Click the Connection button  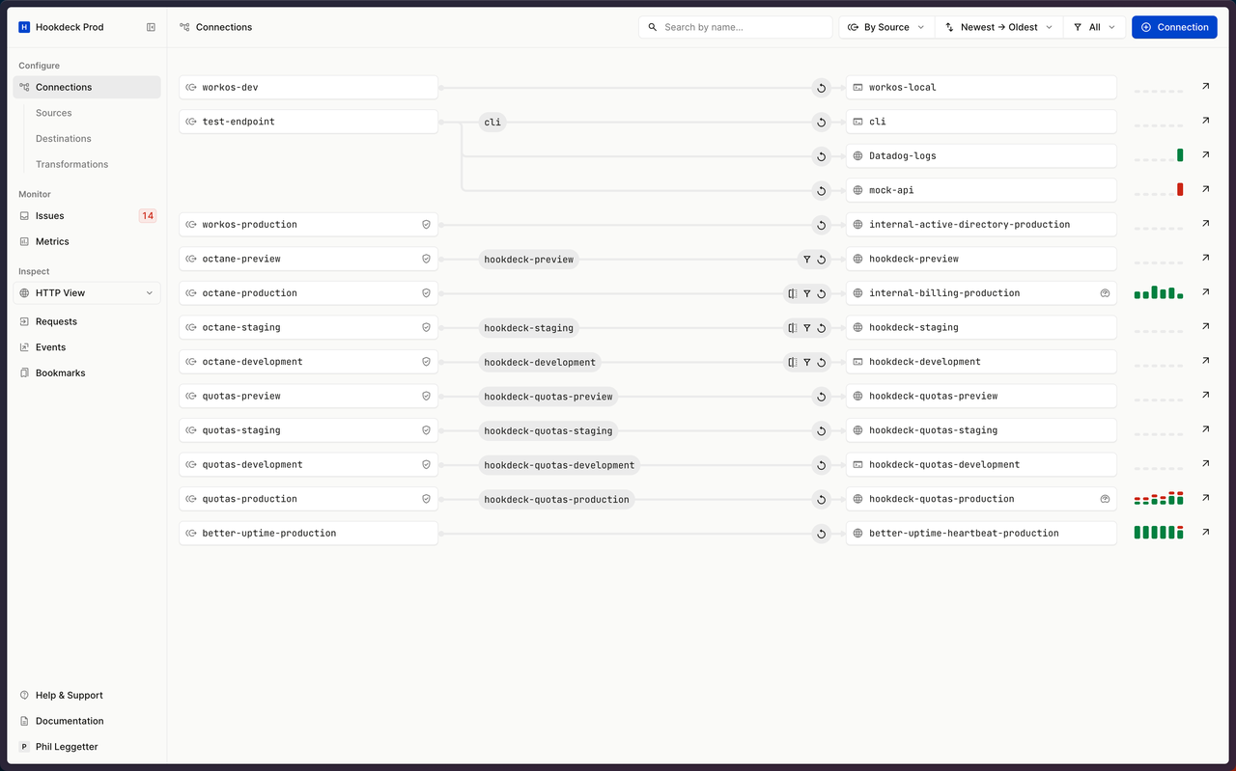point(1174,27)
